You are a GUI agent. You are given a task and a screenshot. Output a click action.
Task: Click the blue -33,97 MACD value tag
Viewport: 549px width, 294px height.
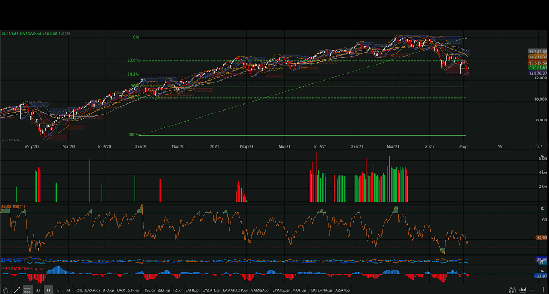[541, 276]
